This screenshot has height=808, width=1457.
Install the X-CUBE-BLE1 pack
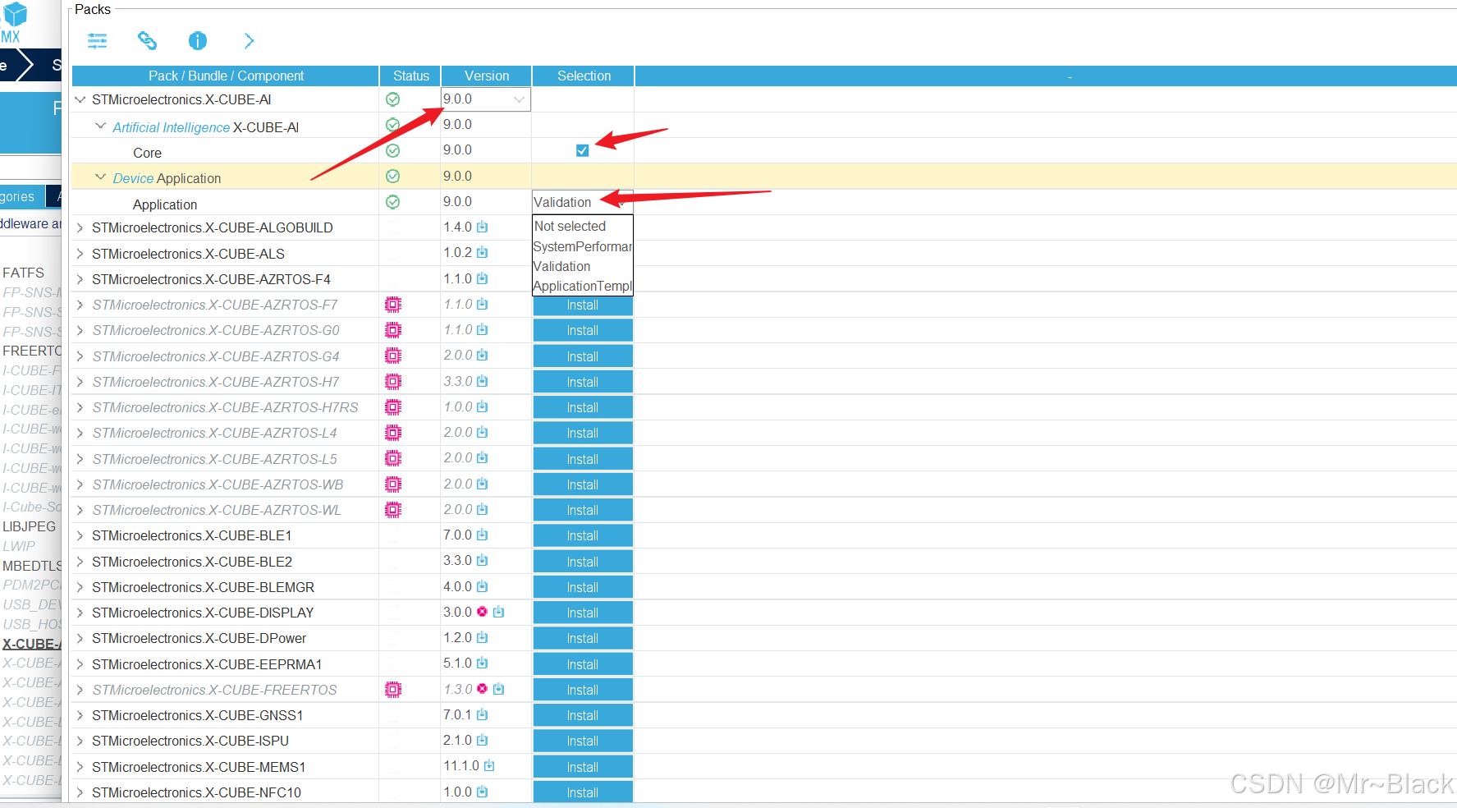pyautogui.click(x=583, y=535)
